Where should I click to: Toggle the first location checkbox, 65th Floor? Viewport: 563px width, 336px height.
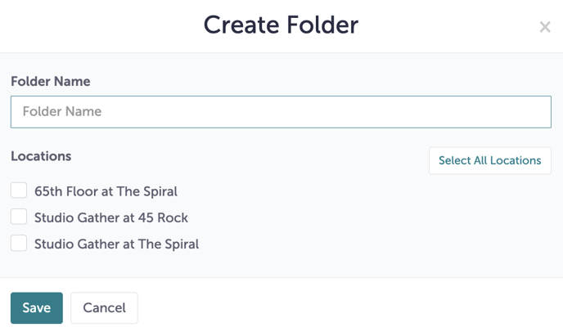[19, 190]
